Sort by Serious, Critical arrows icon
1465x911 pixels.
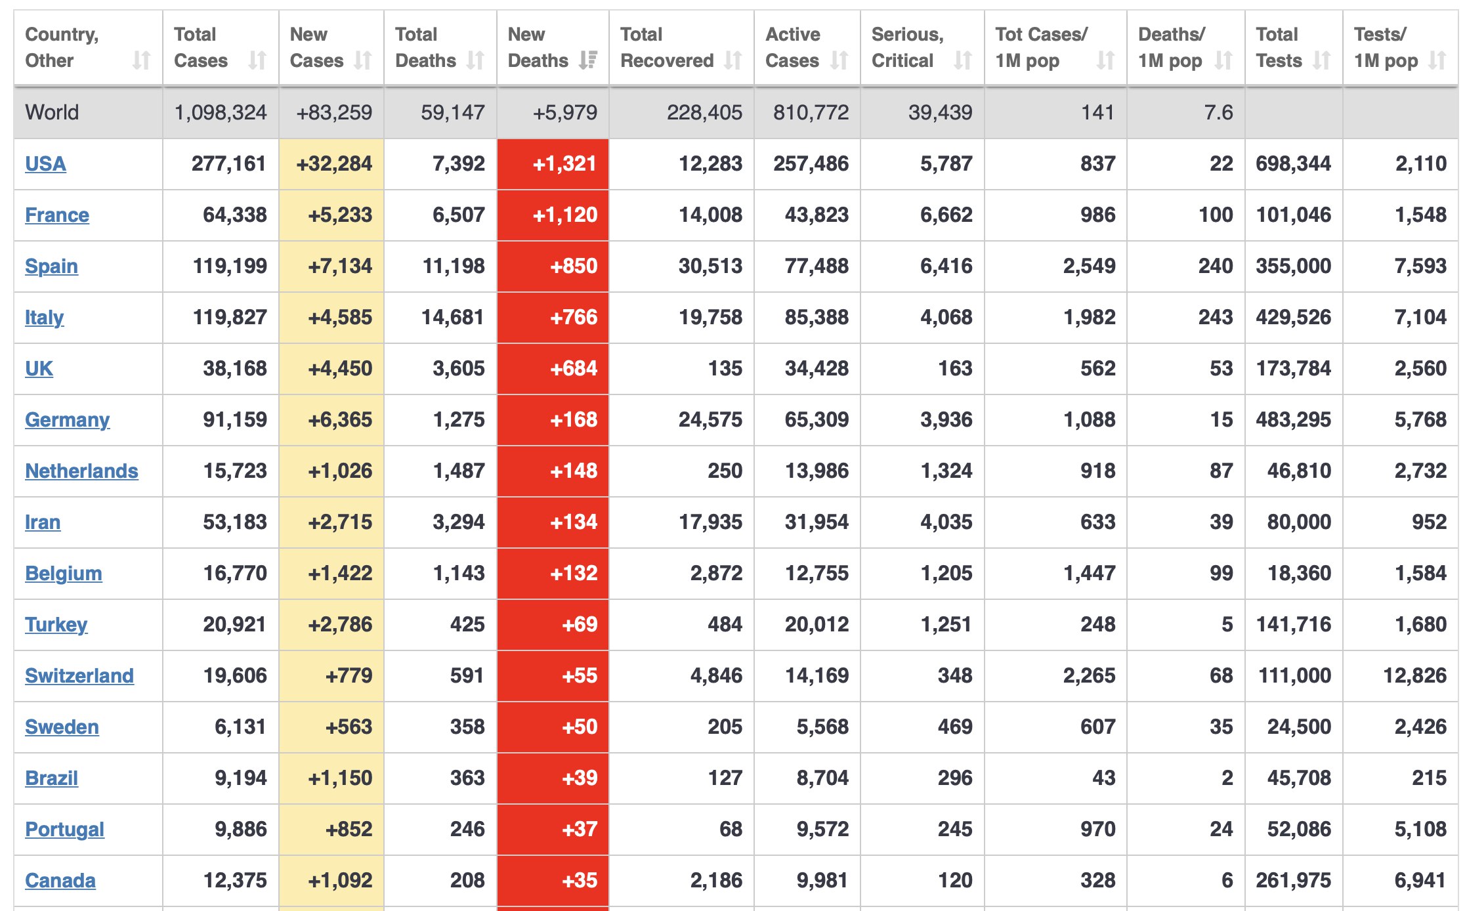pos(963,60)
